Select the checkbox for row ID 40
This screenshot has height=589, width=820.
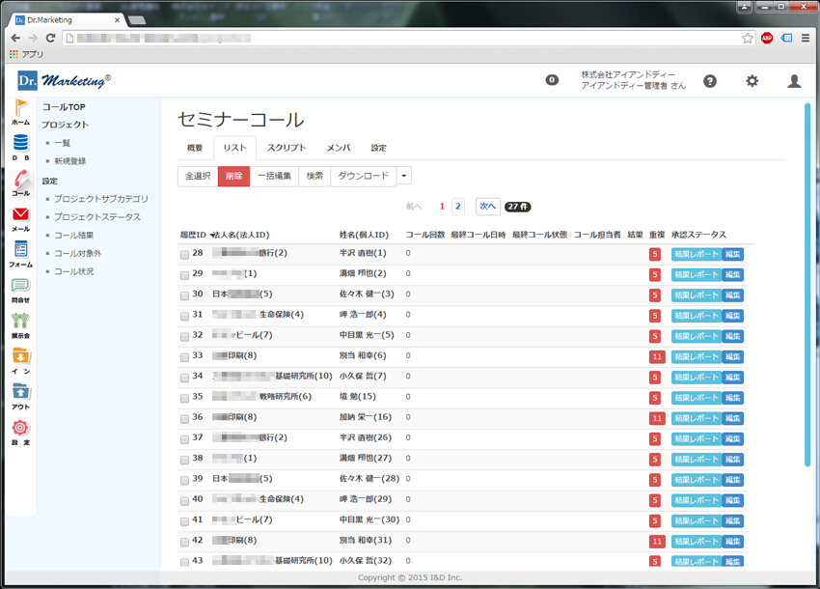coord(184,500)
